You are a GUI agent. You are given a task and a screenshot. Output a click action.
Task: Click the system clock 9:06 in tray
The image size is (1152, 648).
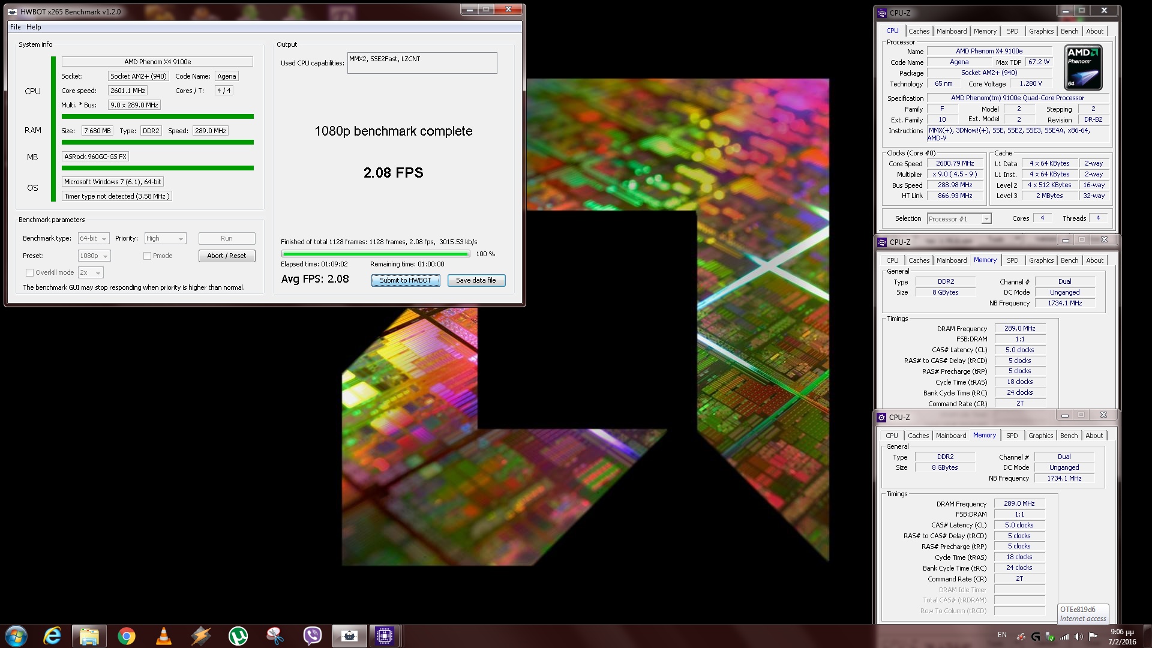point(1122,637)
